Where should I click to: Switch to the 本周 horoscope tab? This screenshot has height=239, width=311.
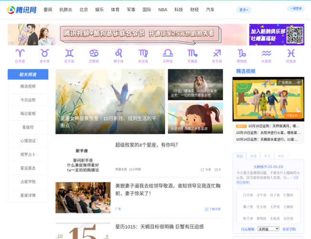tap(253, 156)
